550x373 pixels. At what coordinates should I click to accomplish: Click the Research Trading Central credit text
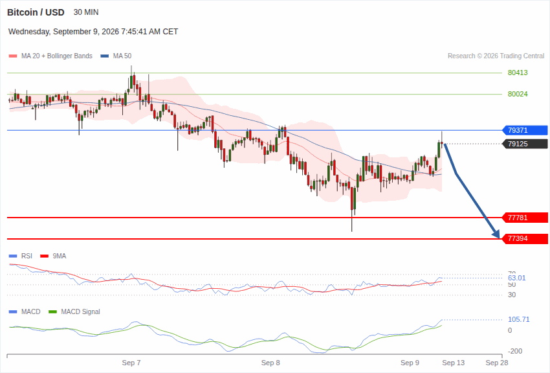[496, 56]
